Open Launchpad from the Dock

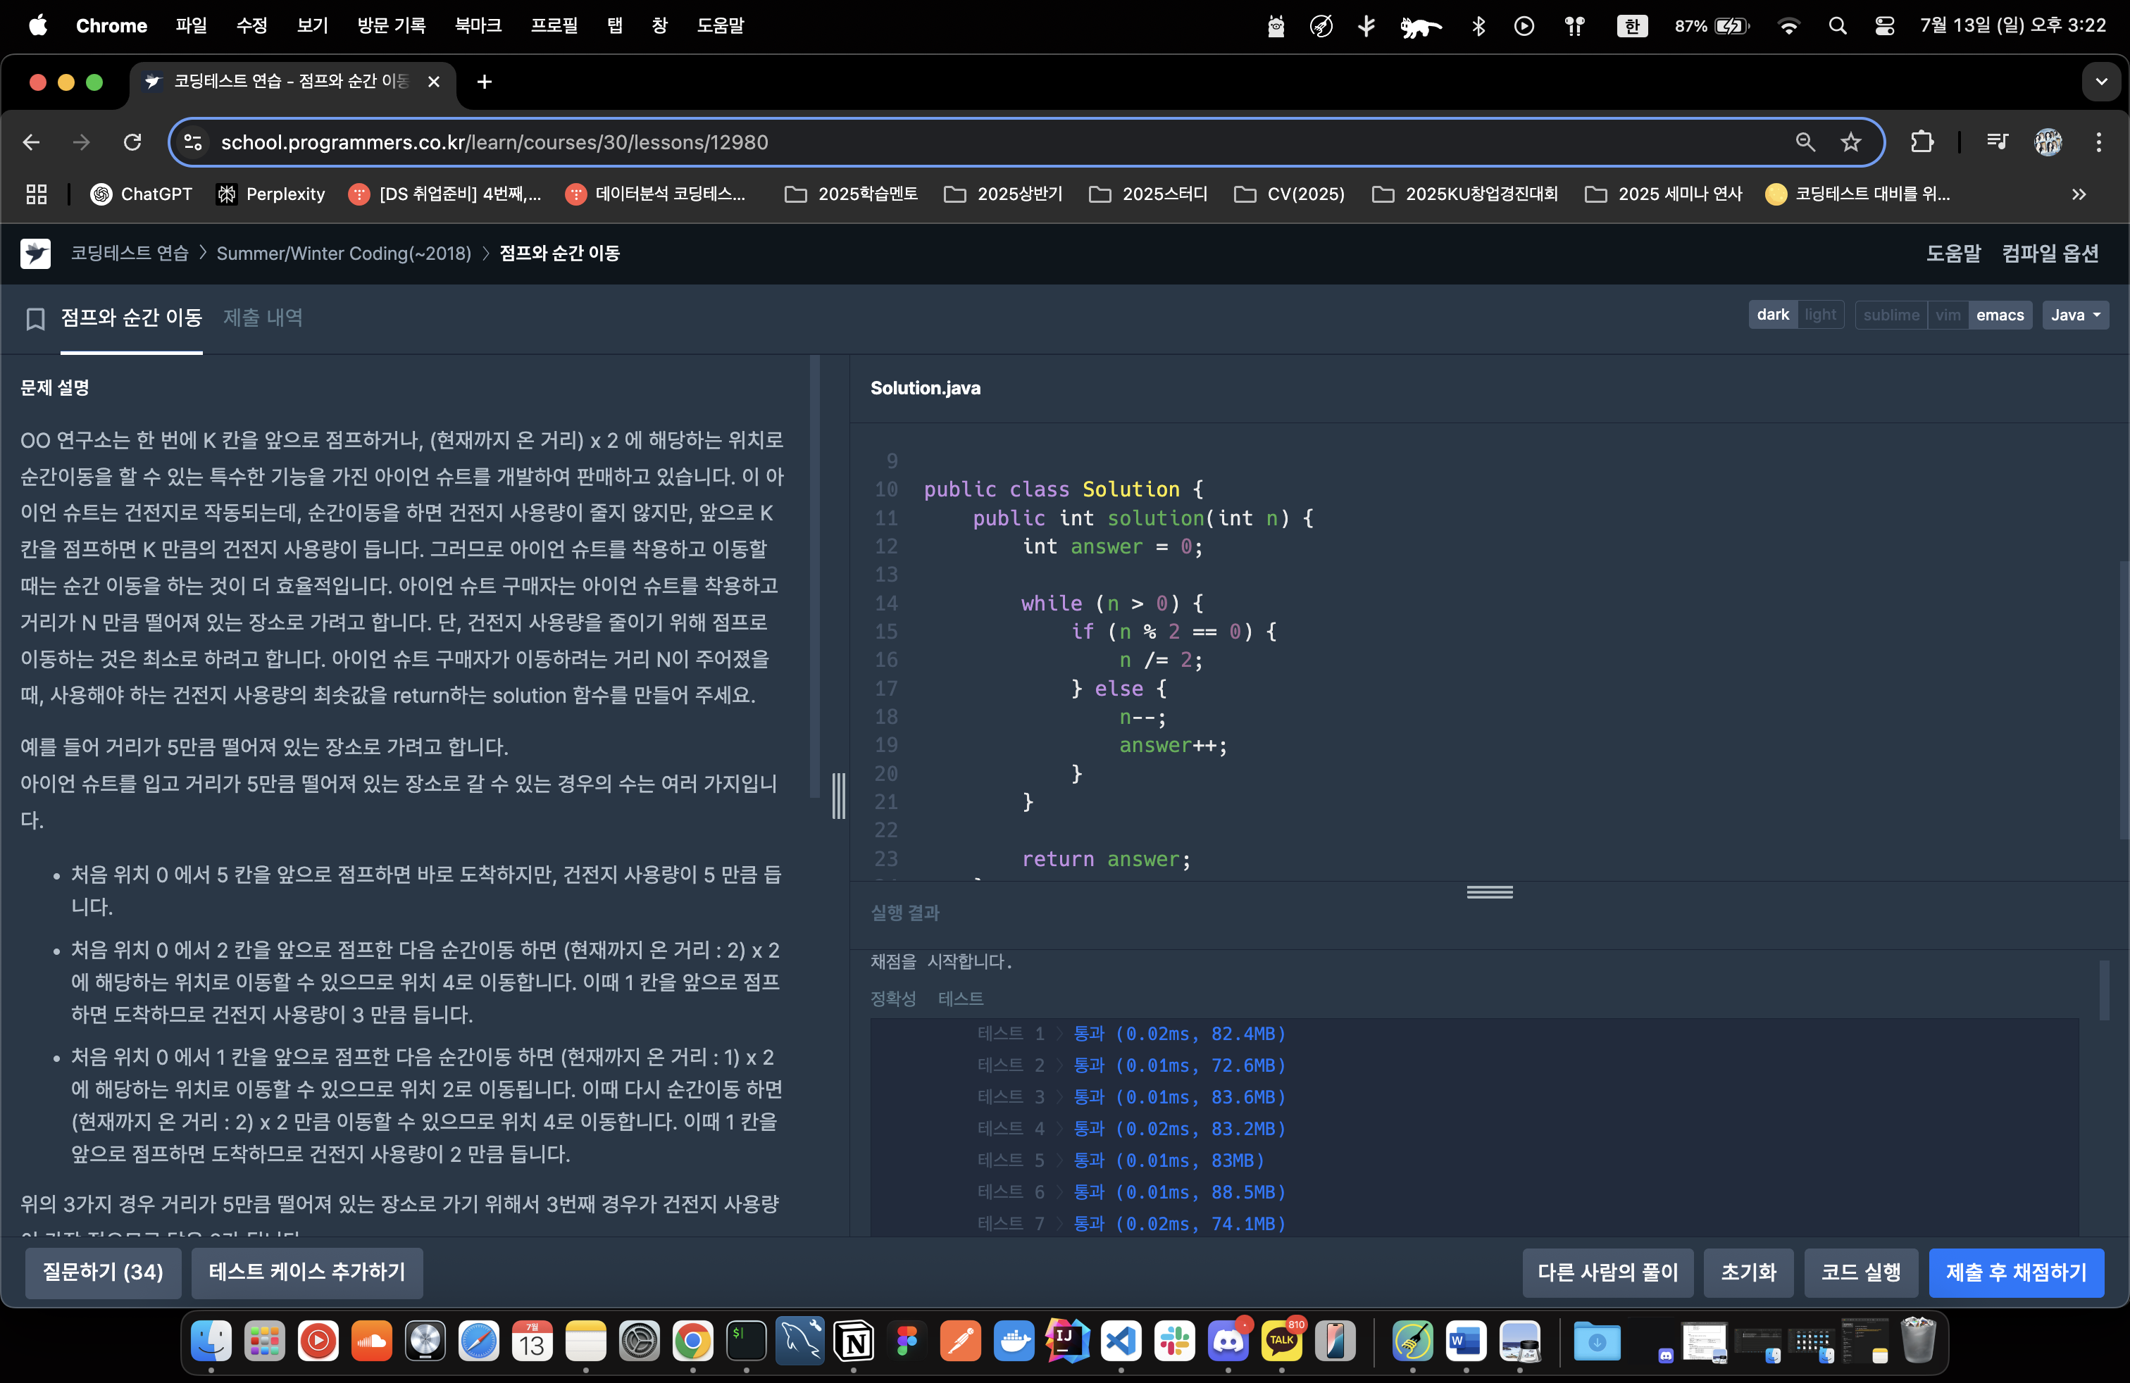pos(264,1341)
